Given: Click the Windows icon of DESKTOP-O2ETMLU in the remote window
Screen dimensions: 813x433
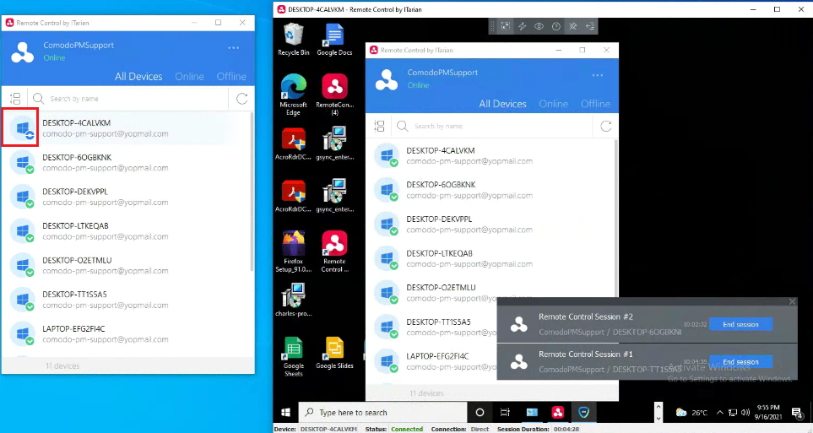Looking at the screenshot, I should [387, 293].
